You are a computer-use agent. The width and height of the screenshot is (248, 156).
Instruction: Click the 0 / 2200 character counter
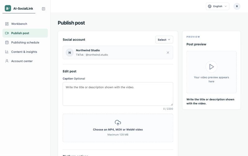point(168,109)
